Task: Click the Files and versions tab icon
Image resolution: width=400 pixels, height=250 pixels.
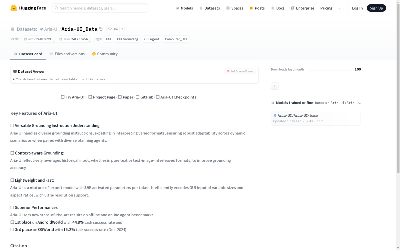Action: click(x=51, y=54)
